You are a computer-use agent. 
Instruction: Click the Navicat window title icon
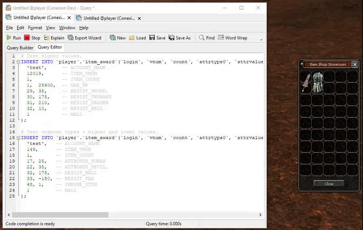pos(8,8)
